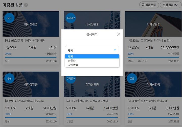Click the progress bar on 제3492호 card
182x127 pixels.
click(92, 117)
